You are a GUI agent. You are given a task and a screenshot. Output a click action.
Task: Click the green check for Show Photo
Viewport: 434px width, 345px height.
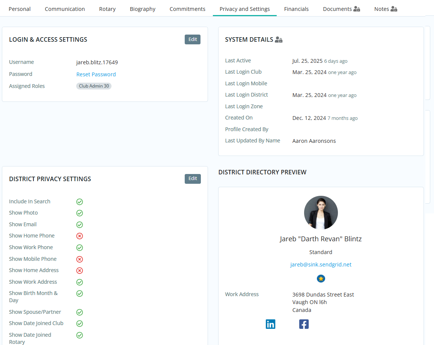(x=80, y=213)
